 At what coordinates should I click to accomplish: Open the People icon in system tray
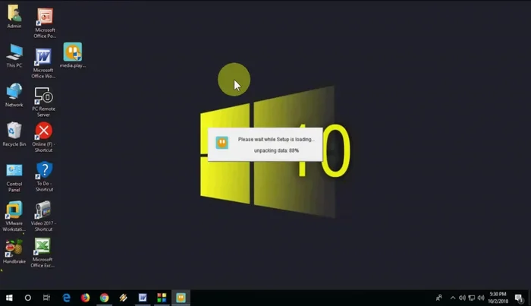pyautogui.click(x=439, y=298)
